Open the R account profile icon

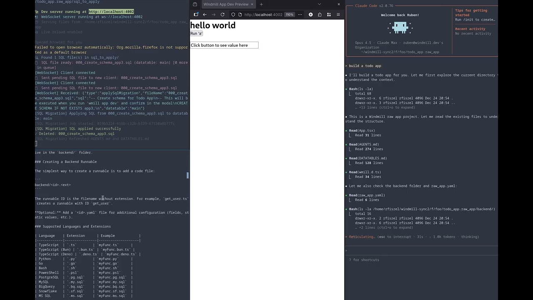311,15
